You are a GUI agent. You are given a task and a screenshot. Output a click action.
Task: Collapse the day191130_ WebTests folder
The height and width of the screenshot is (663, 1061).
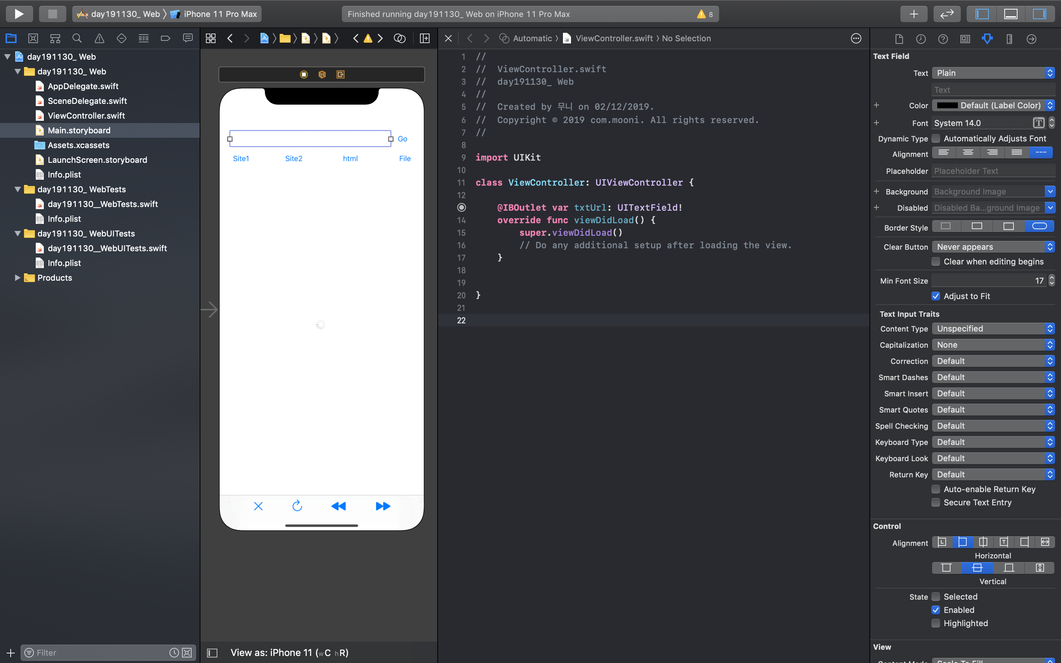click(18, 189)
